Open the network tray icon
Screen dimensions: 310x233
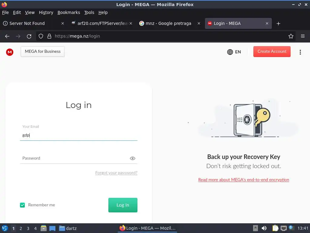click(283, 228)
